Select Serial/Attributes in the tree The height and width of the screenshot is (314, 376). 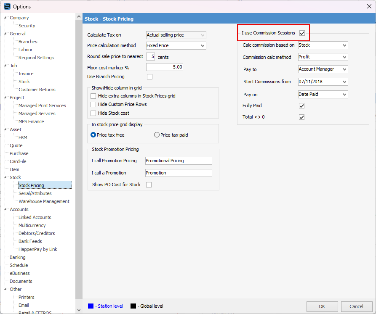pos(35,193)
